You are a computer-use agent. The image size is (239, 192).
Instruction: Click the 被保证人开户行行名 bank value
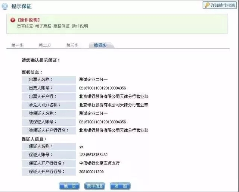point(114,130)
